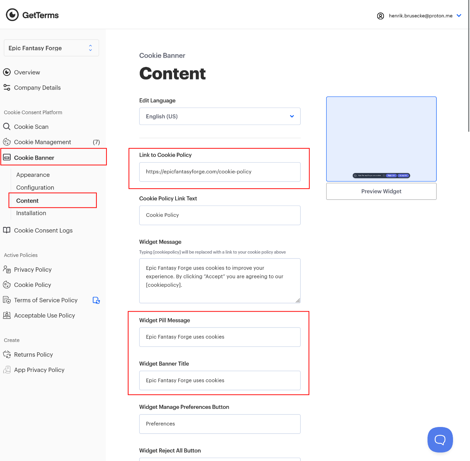The height and width of the screenshot is (461, 470).
Task: Click the App Privacy Policy icon
Action: [7, 370]
